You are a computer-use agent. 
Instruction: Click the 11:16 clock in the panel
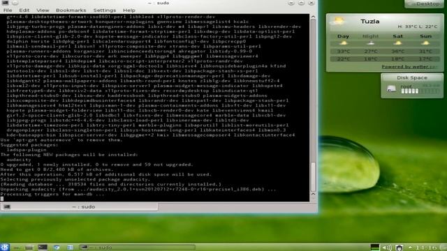click(x=426, y=248)
